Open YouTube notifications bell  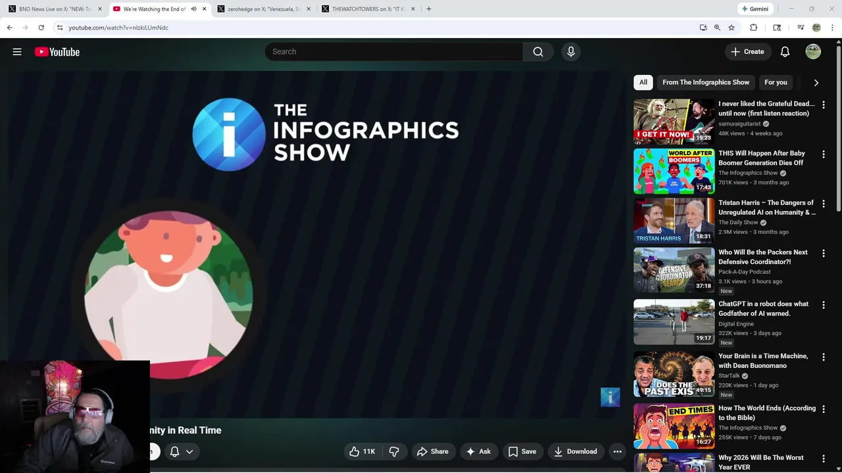pos(785,52)
